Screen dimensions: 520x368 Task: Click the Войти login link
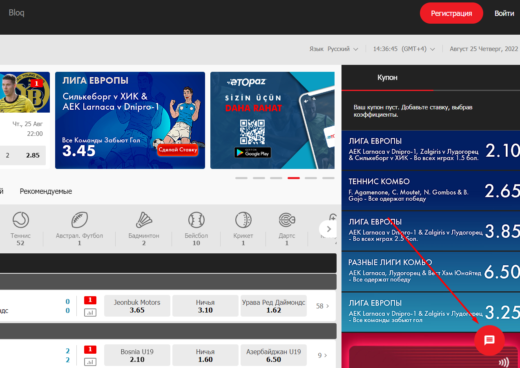[504, 13]
